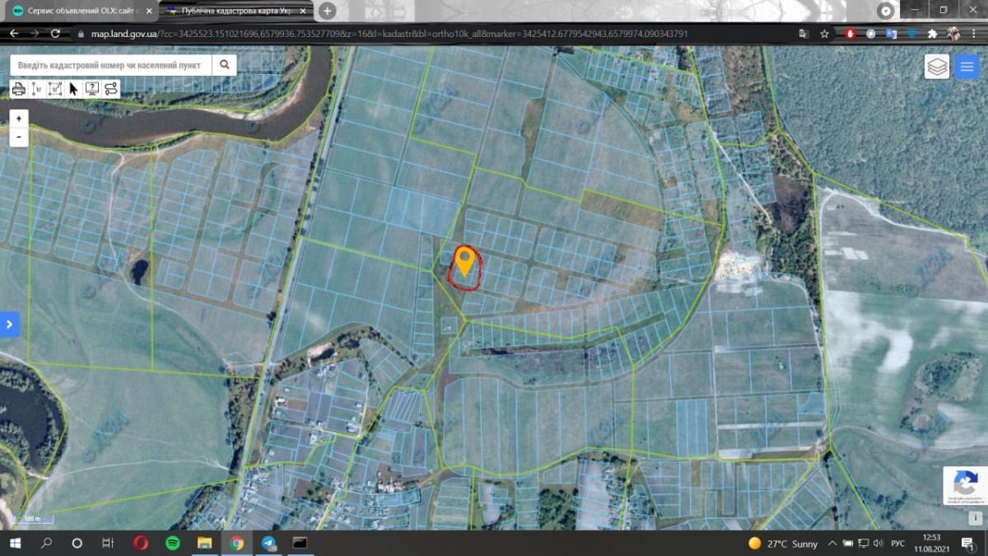Image resolution: width=988 pixels, height=556 pixels.
Task: Reload the page
Action: tap(55, 34)
